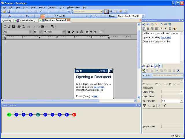
Task: Toggle left text alignment in Frame Properties
Action: click(144, 29)
